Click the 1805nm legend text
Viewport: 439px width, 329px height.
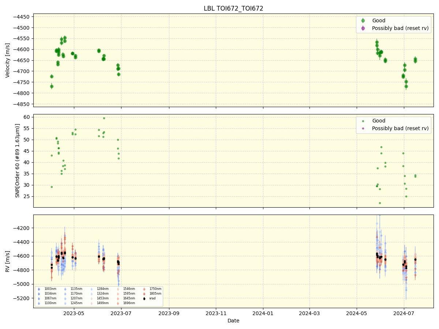click(x=155, y=294)
